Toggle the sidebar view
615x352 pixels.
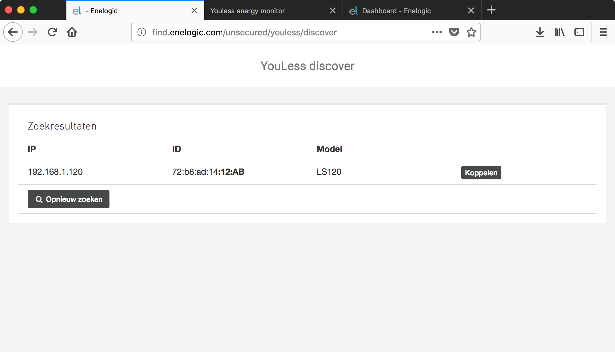point(579,32)
